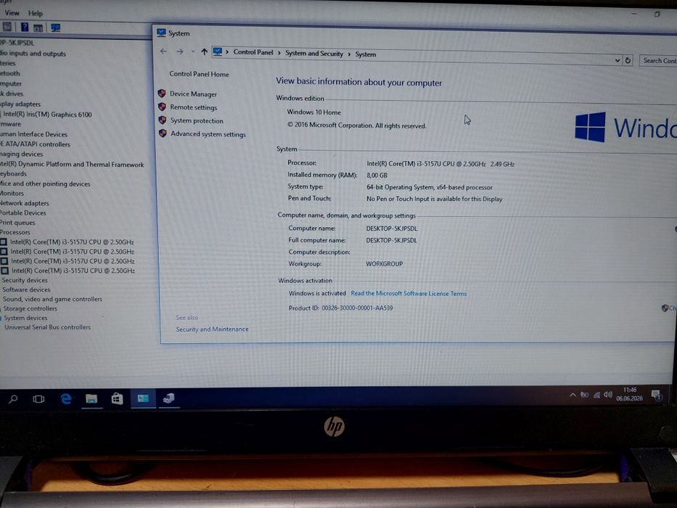The height and width of the screenshot is (508, 677).
Task: Click the shield icon beside Advanced system settings
Action: pyautogui.click(x=163, y=134)
